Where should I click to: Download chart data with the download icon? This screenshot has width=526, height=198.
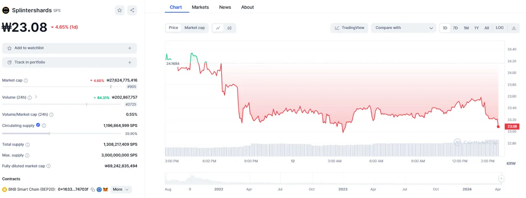pos(514,28)
